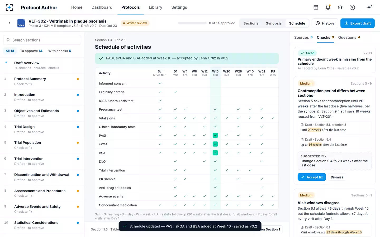Launch the AI sparkle assistant icon
This screenshot has height=237, width=380.
(x=369, y=7)
